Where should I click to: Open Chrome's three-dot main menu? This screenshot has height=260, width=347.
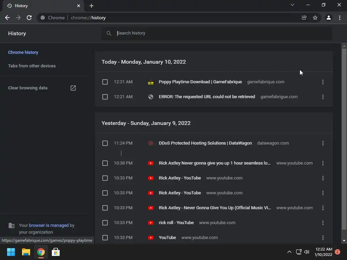(x=340, y=18)
